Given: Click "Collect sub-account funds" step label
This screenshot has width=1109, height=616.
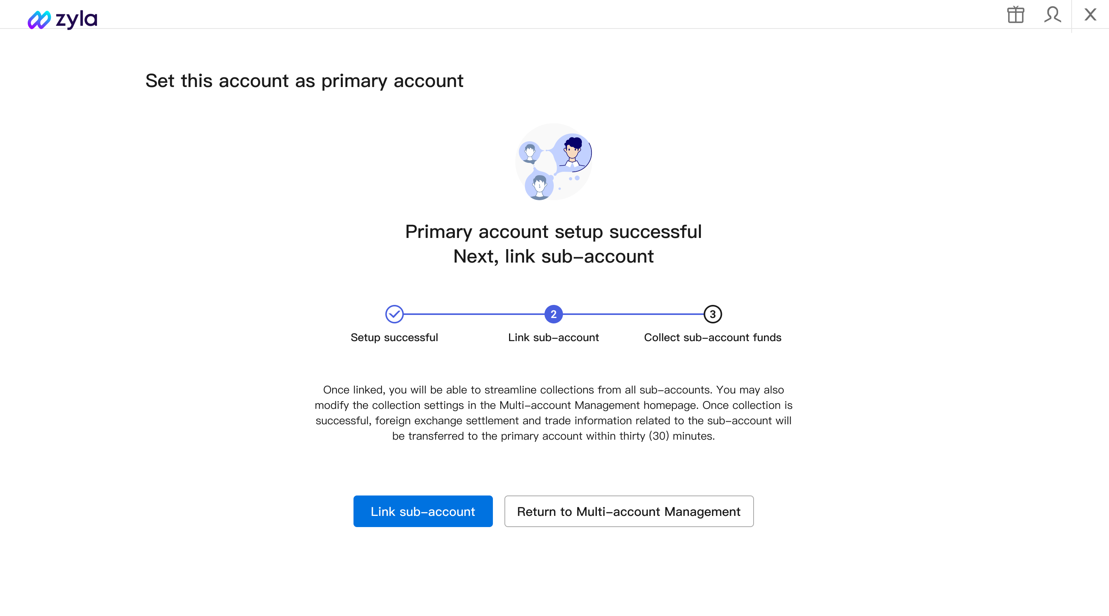Looking at the screenshot, I should point(712,338).
